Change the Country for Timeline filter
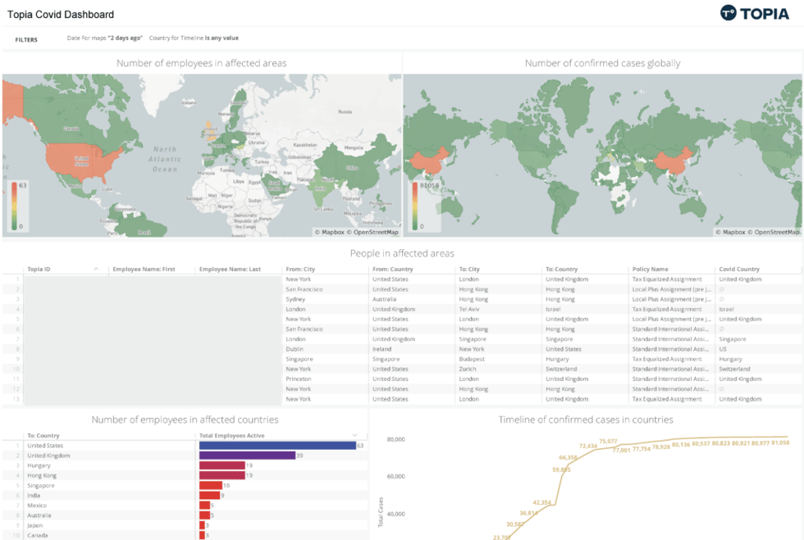 pos(194,38)
